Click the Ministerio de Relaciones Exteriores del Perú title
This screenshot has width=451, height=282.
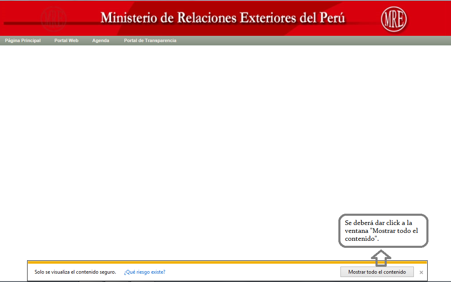coord(223,18)
